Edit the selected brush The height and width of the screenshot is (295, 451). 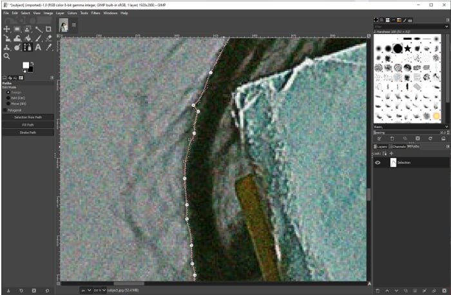pos(379,138)
